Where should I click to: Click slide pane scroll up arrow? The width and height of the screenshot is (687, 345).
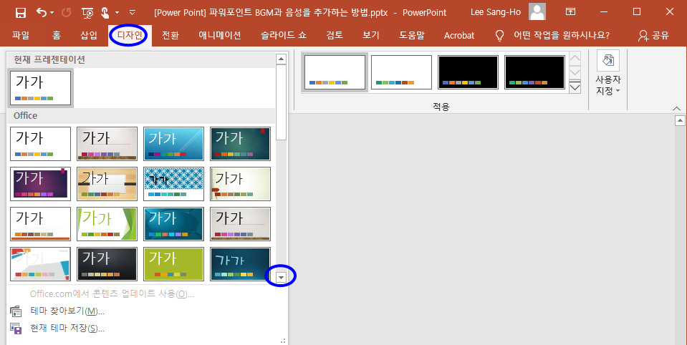680,120
